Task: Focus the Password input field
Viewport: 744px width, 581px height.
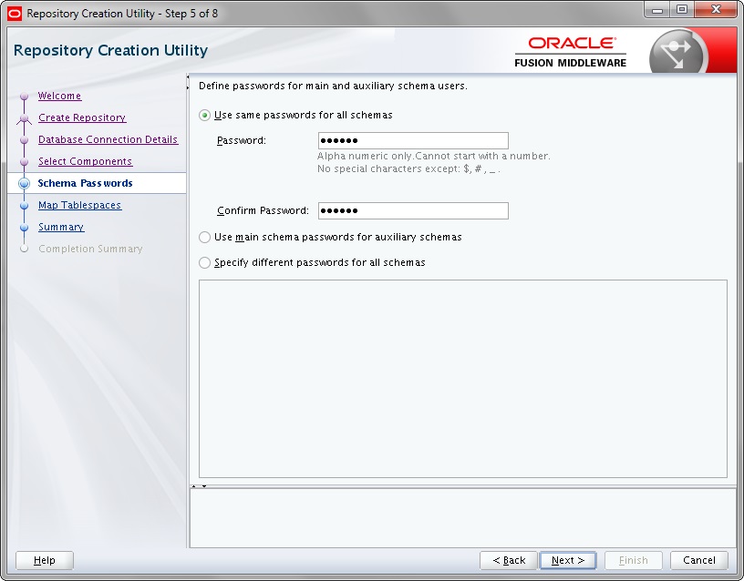Action: coord(413,141)
